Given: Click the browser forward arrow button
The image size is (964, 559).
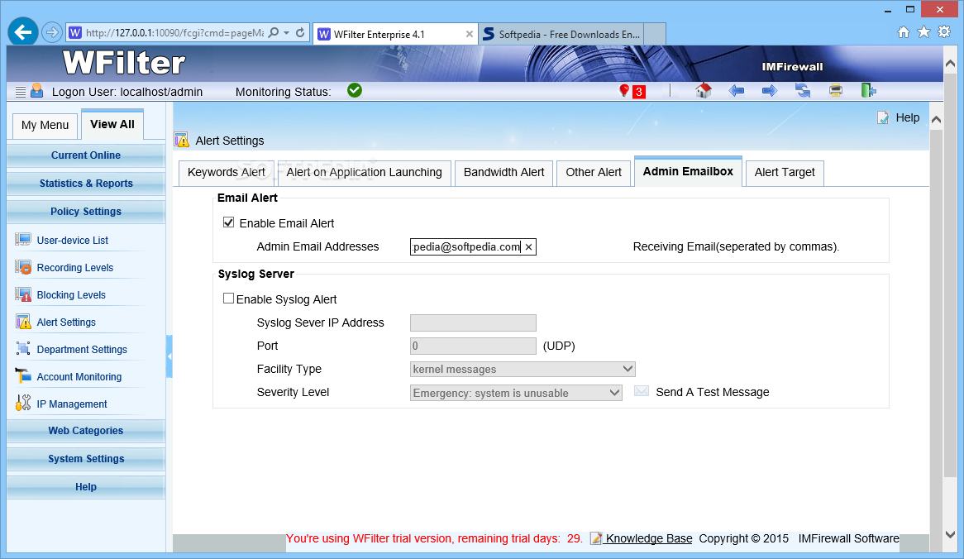Looking at the screenshot, I should click(52, 32).
